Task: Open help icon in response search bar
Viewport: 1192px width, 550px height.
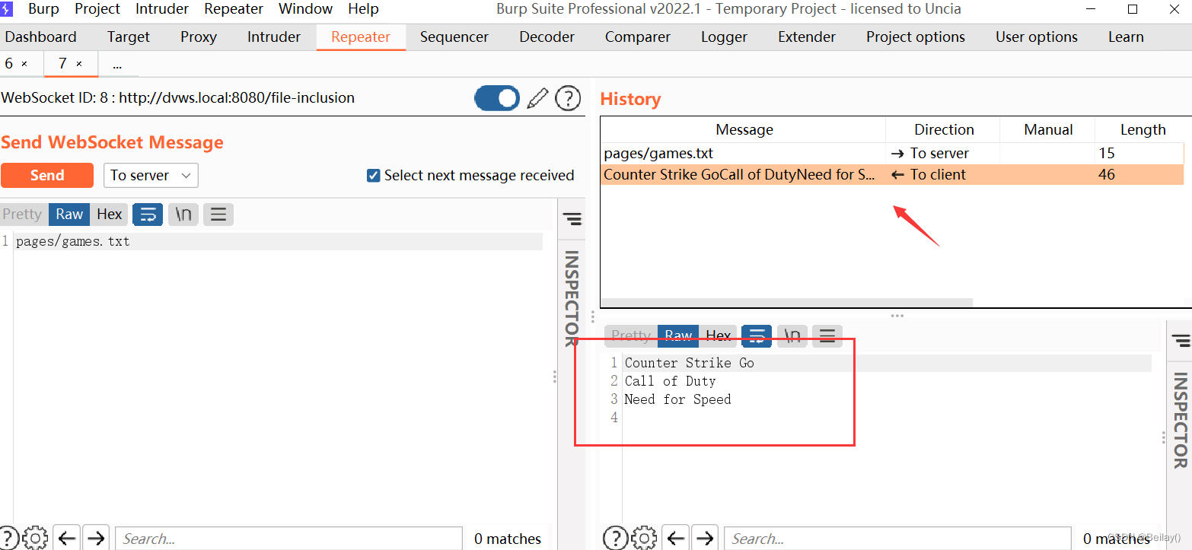Action: 615,538
